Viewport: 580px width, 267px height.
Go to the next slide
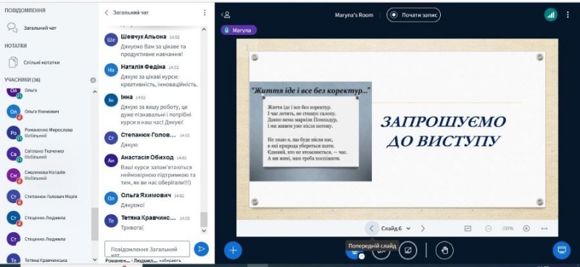pos(423,229)
